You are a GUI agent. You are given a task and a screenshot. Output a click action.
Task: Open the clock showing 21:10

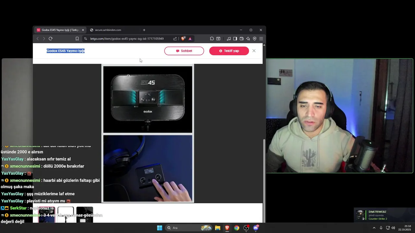(405, 228)
